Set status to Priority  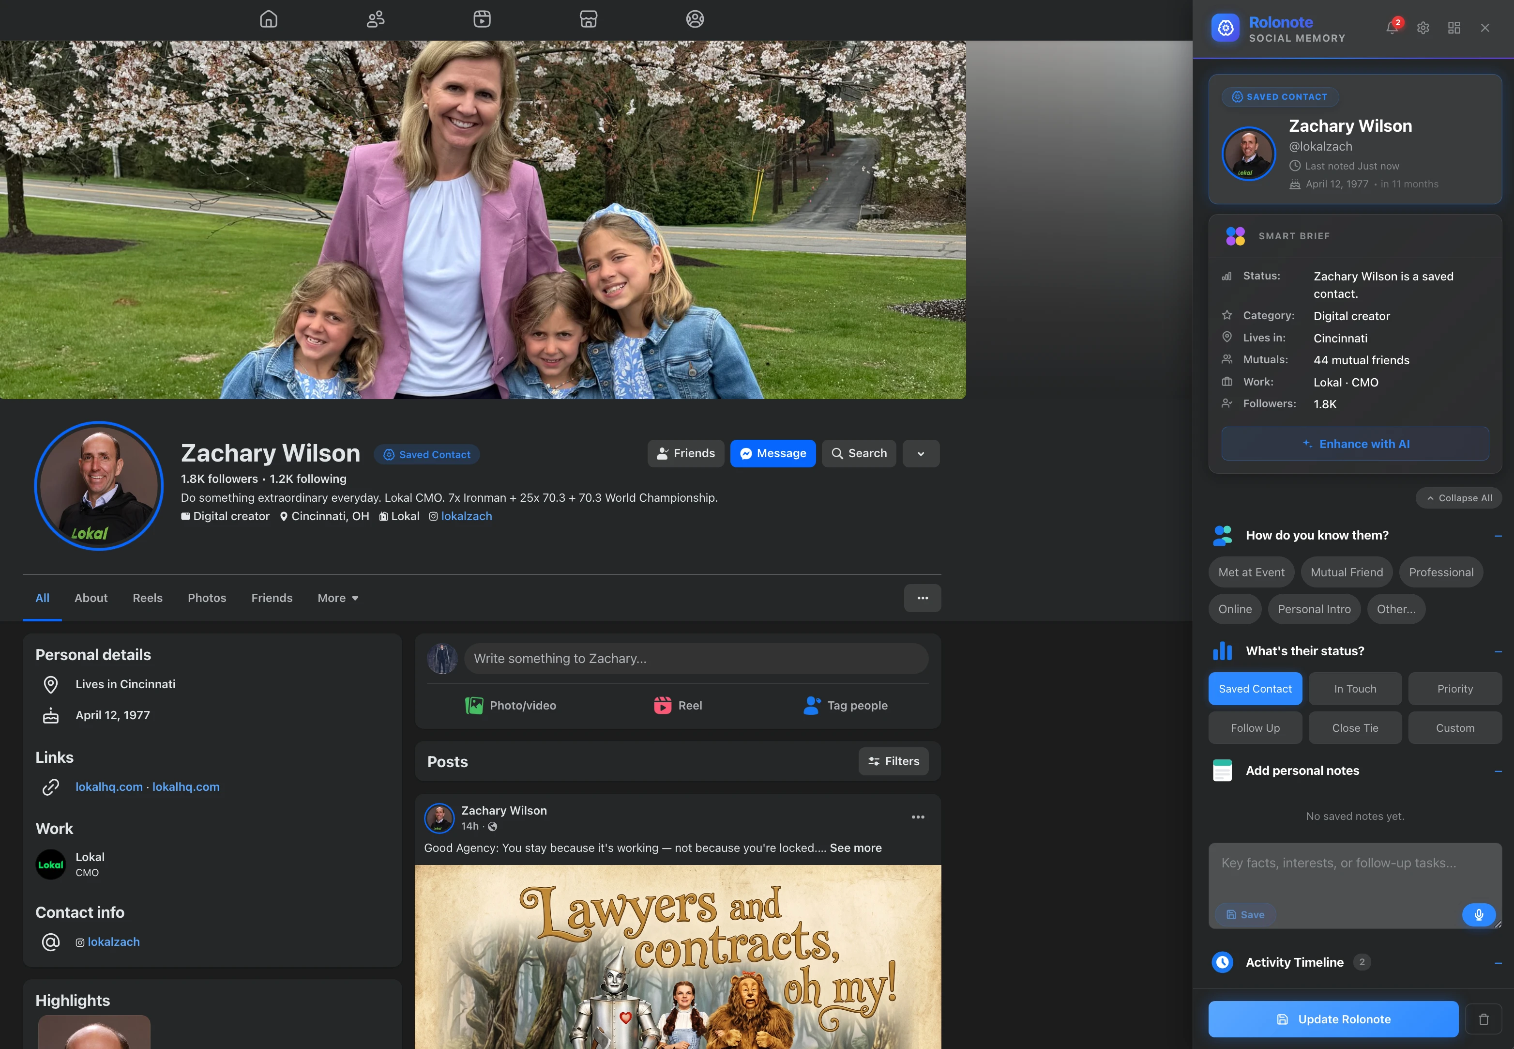pyautogui.click(x=1455, y=689)
